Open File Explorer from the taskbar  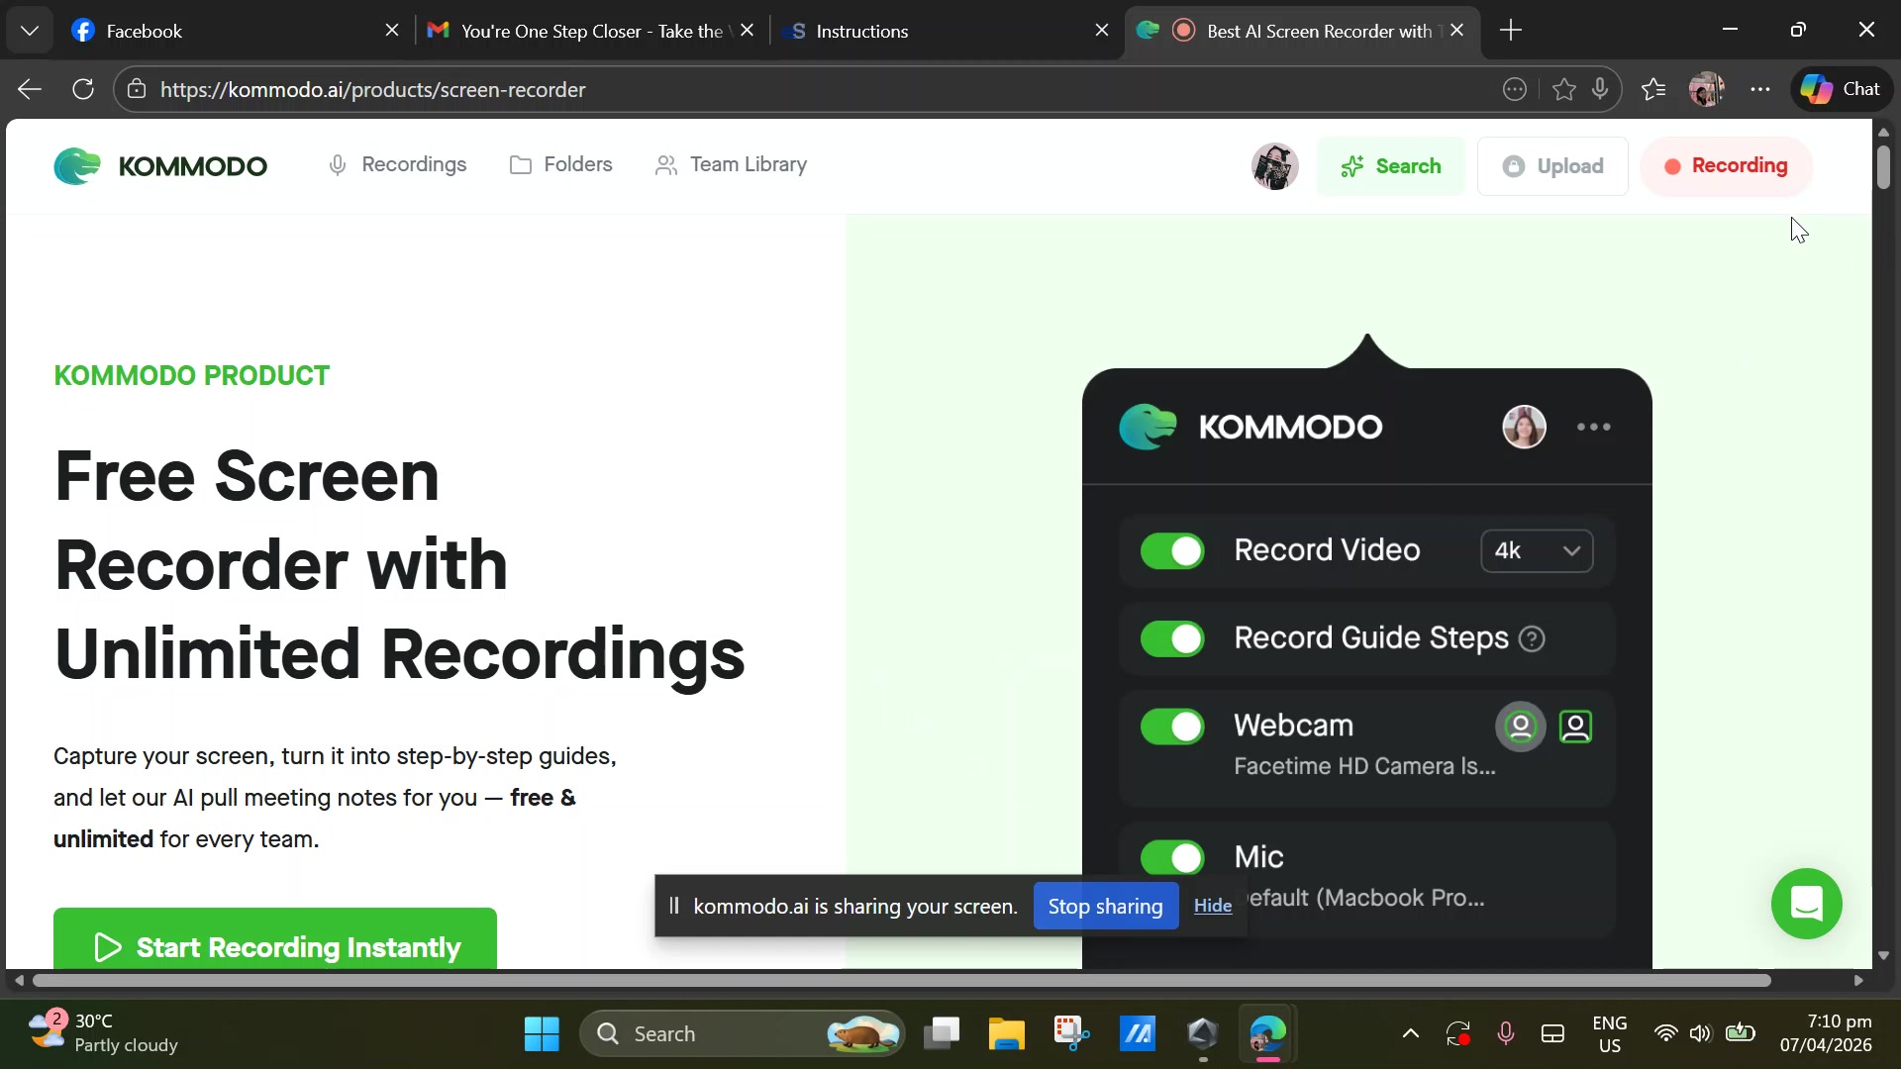tap(1006, 1034)
